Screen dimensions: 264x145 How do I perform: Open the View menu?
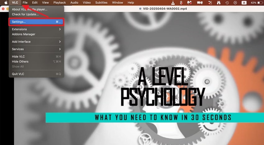click(x=45, y=3)
